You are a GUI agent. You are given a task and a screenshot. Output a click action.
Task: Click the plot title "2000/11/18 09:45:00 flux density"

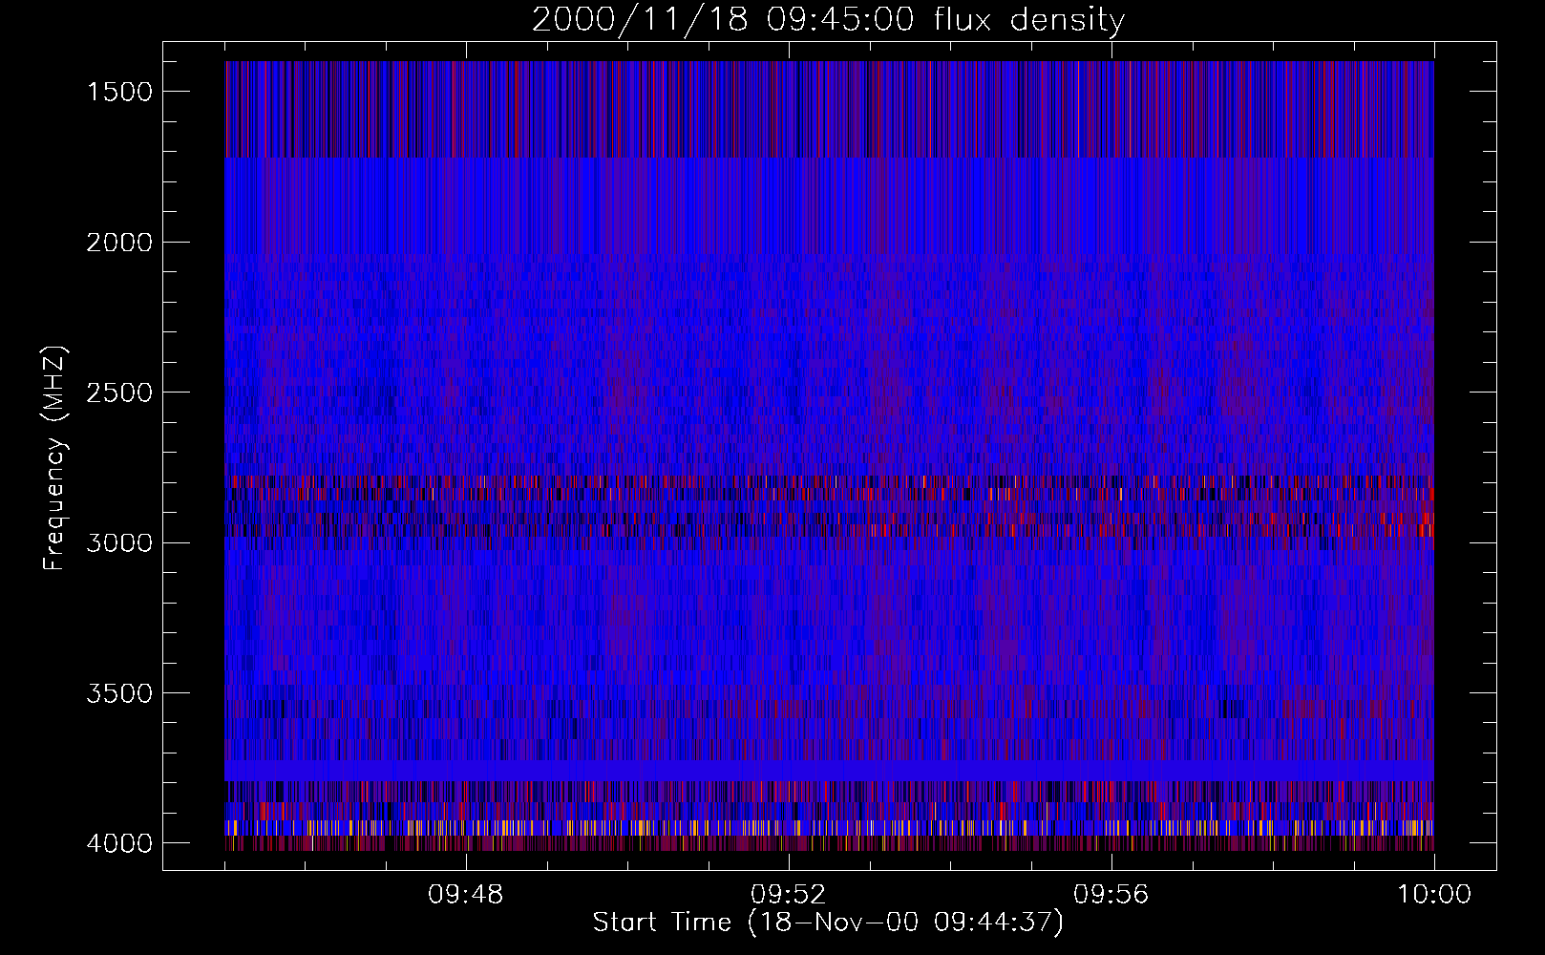[x=828, y=19]
